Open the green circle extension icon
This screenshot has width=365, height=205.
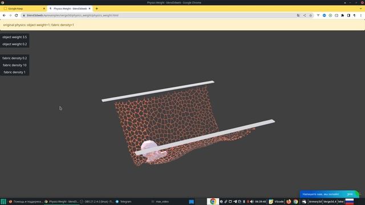[x=330, y=15]
